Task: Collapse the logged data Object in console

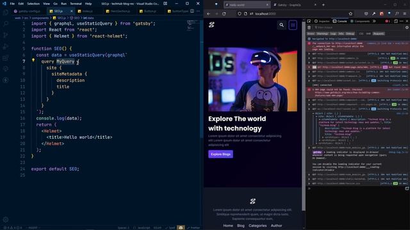Action: coord(313,114)
